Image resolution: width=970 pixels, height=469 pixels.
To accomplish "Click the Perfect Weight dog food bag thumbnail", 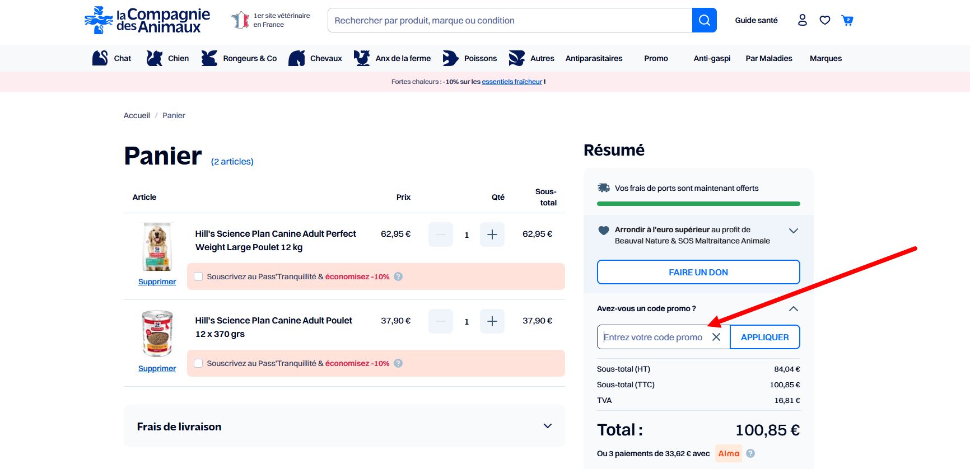I will click(x=157, y=247).
